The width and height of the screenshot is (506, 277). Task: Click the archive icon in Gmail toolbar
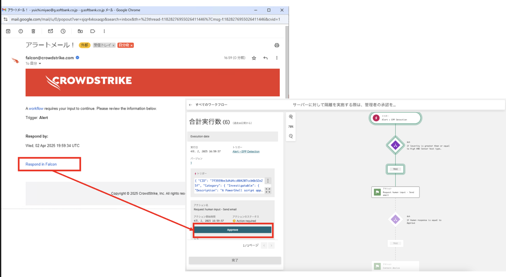tap(8, 31)
